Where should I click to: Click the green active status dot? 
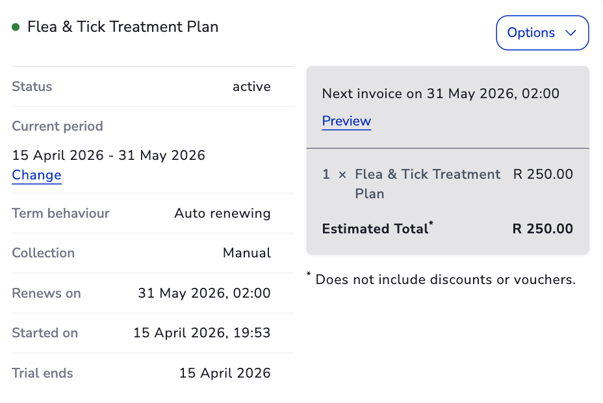coord(16,27)
